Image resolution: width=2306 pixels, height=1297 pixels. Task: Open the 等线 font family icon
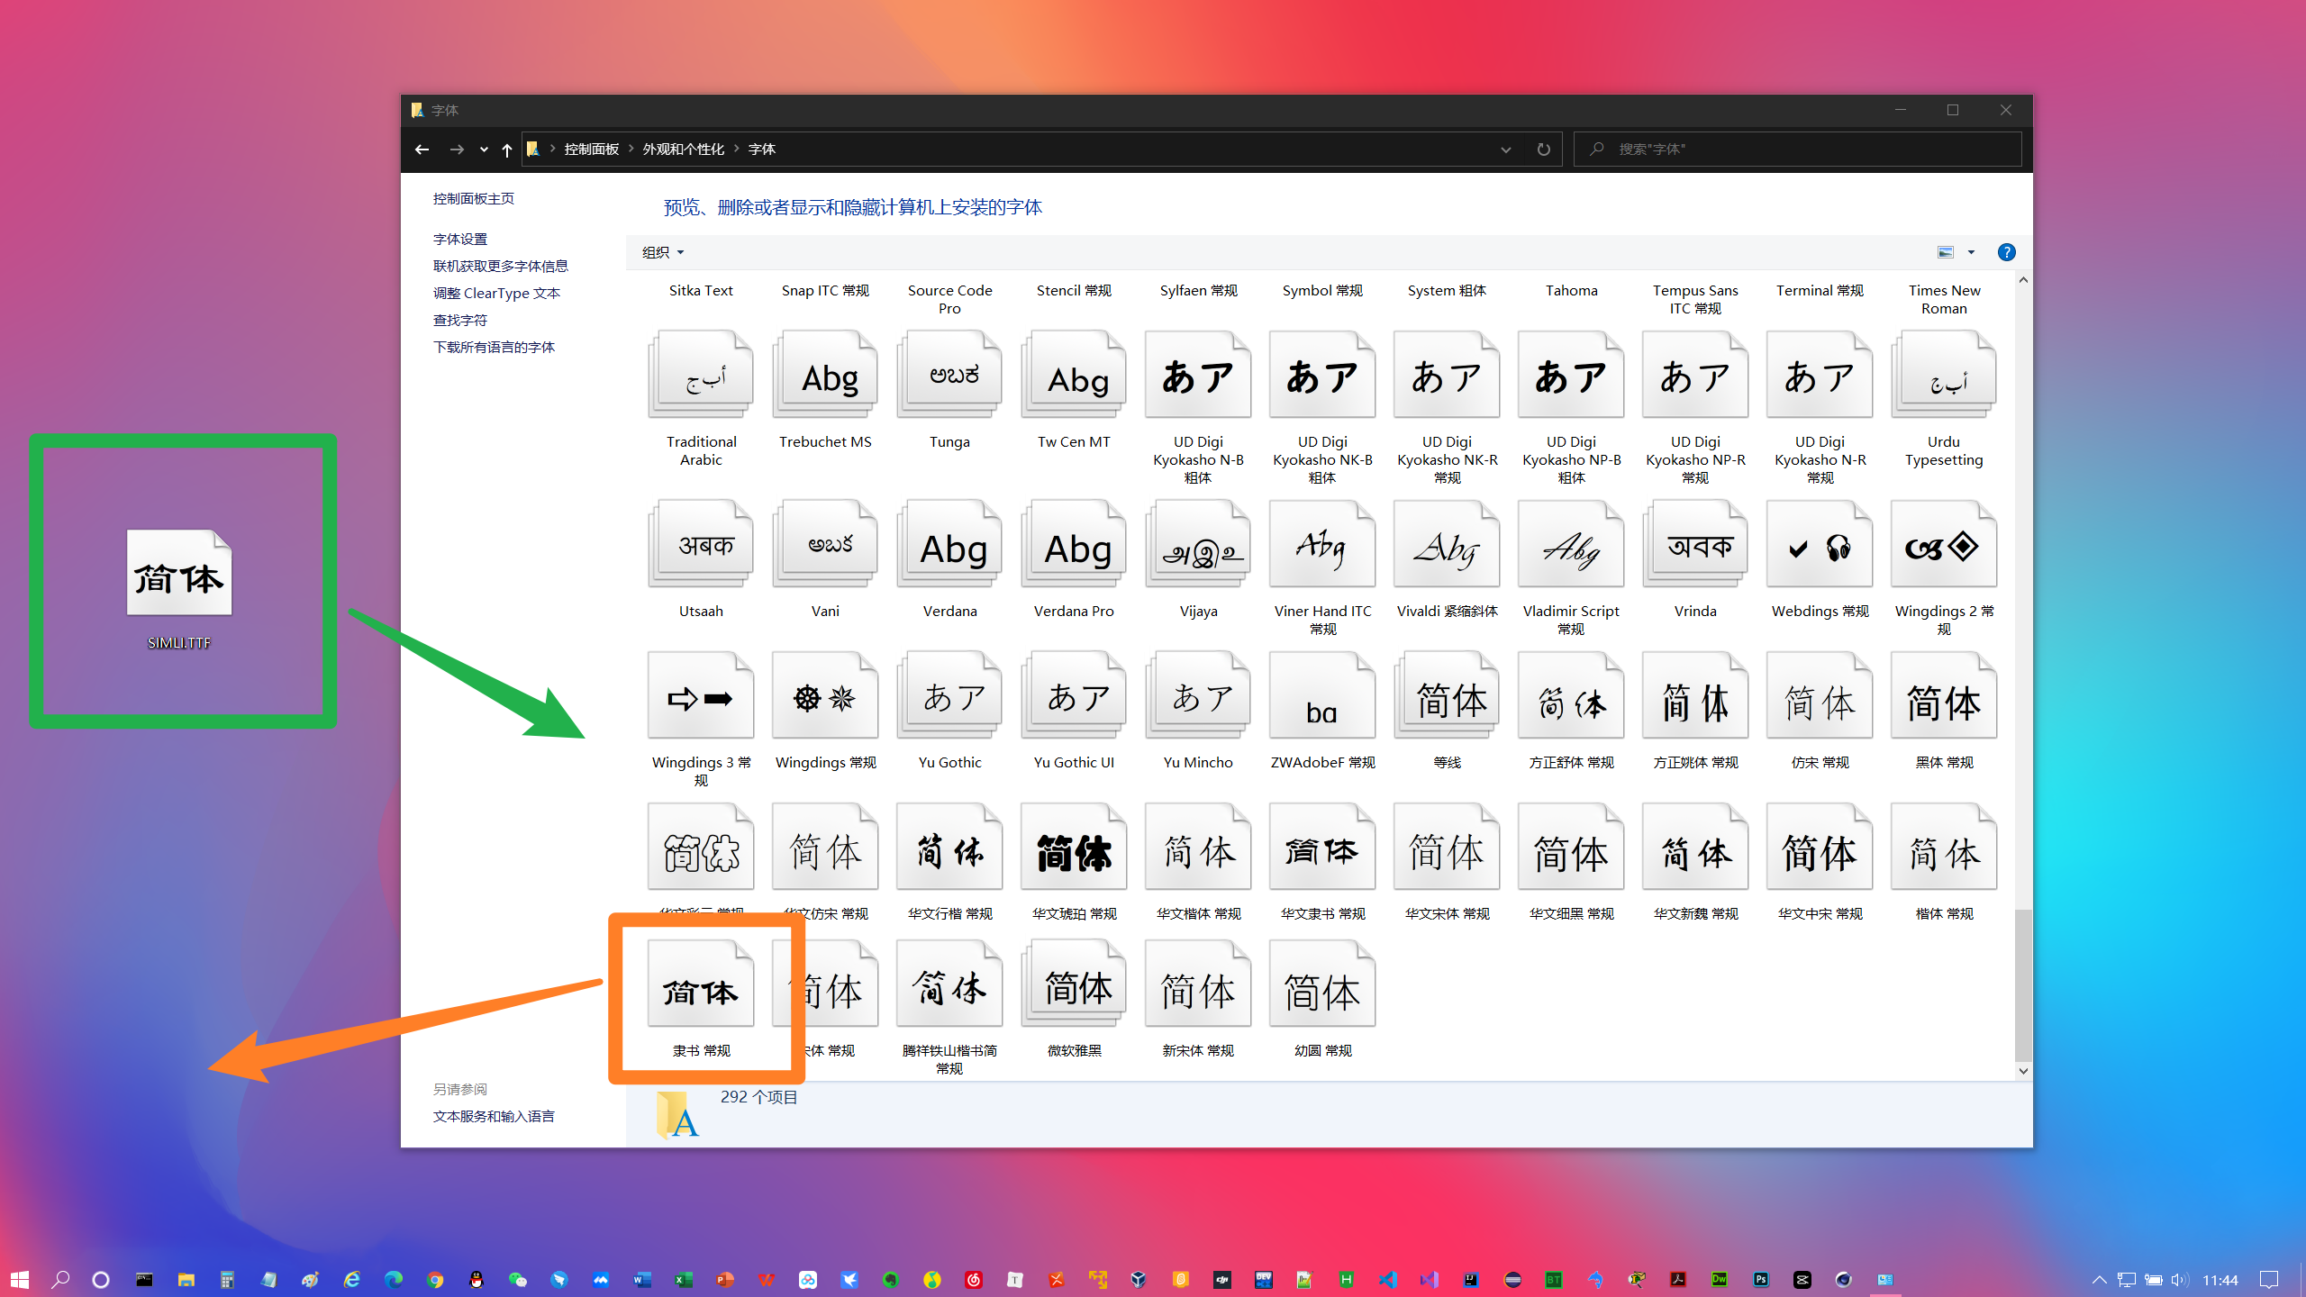pos(1447,696)
